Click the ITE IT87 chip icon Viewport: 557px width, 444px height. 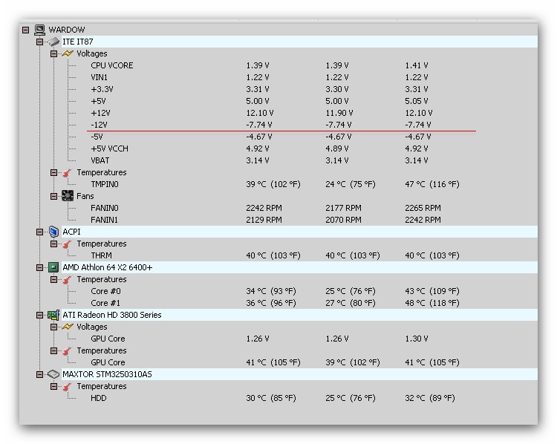pos(53,42)
